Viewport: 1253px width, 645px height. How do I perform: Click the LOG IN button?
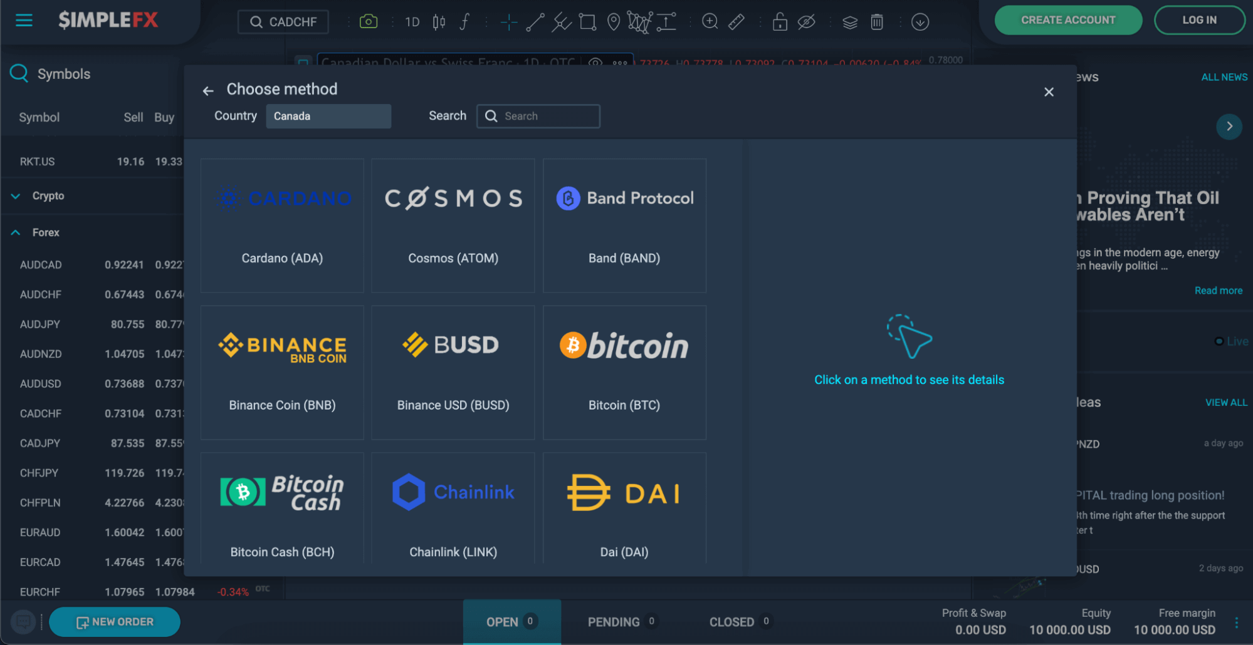coord(1199,20)
